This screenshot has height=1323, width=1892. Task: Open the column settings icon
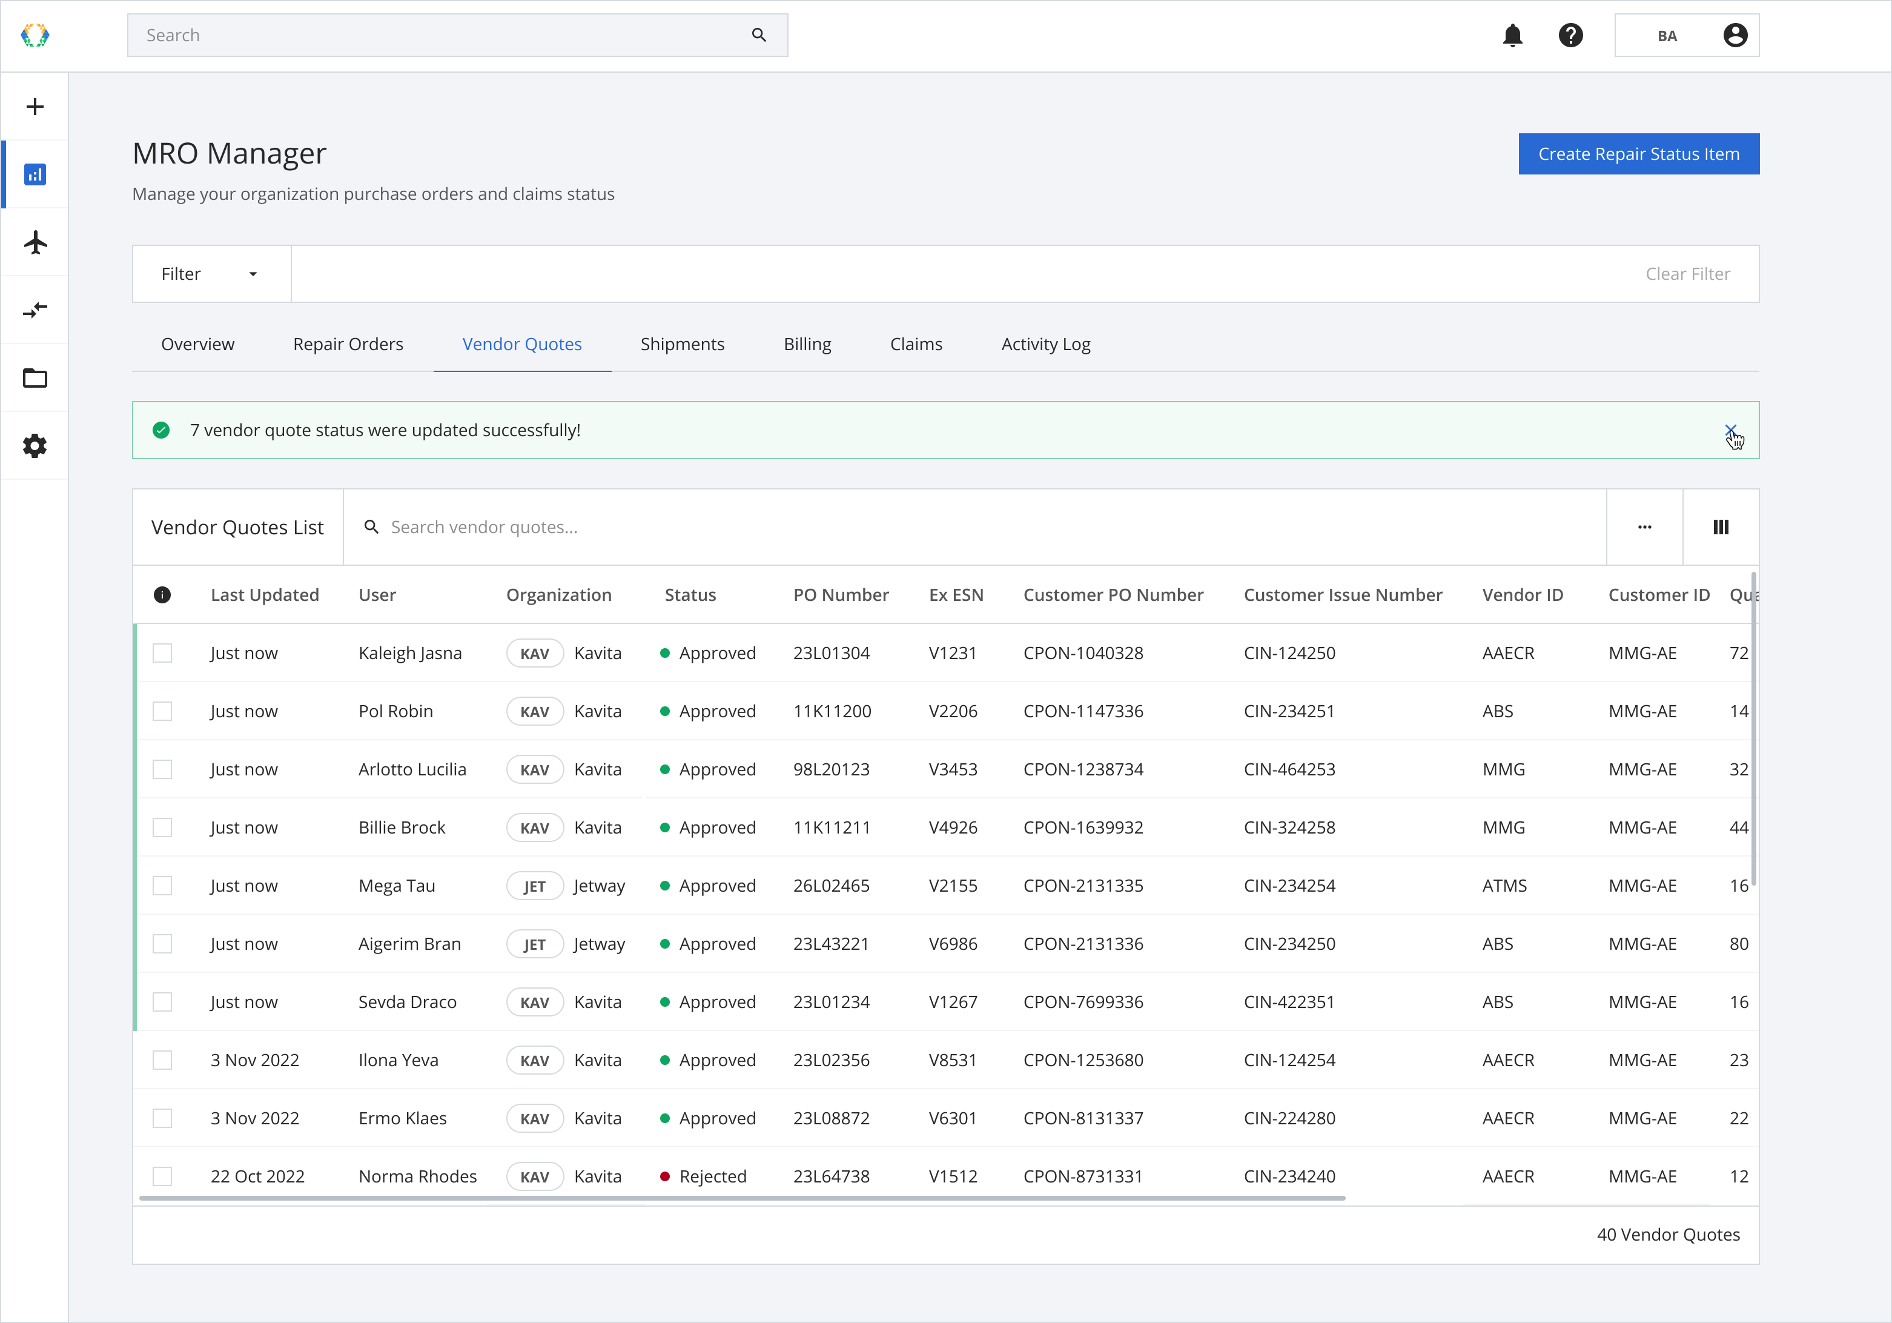tap(1721, 527)
